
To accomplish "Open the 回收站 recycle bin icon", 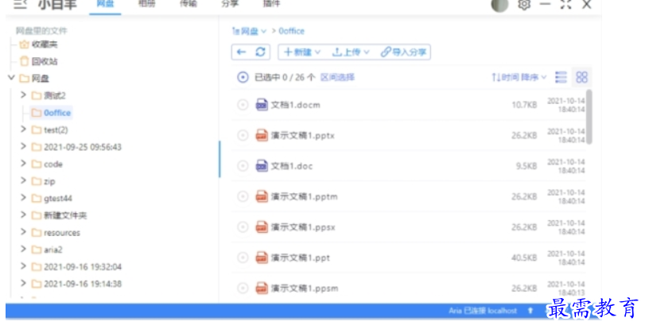I will click(x=25, y=61).
